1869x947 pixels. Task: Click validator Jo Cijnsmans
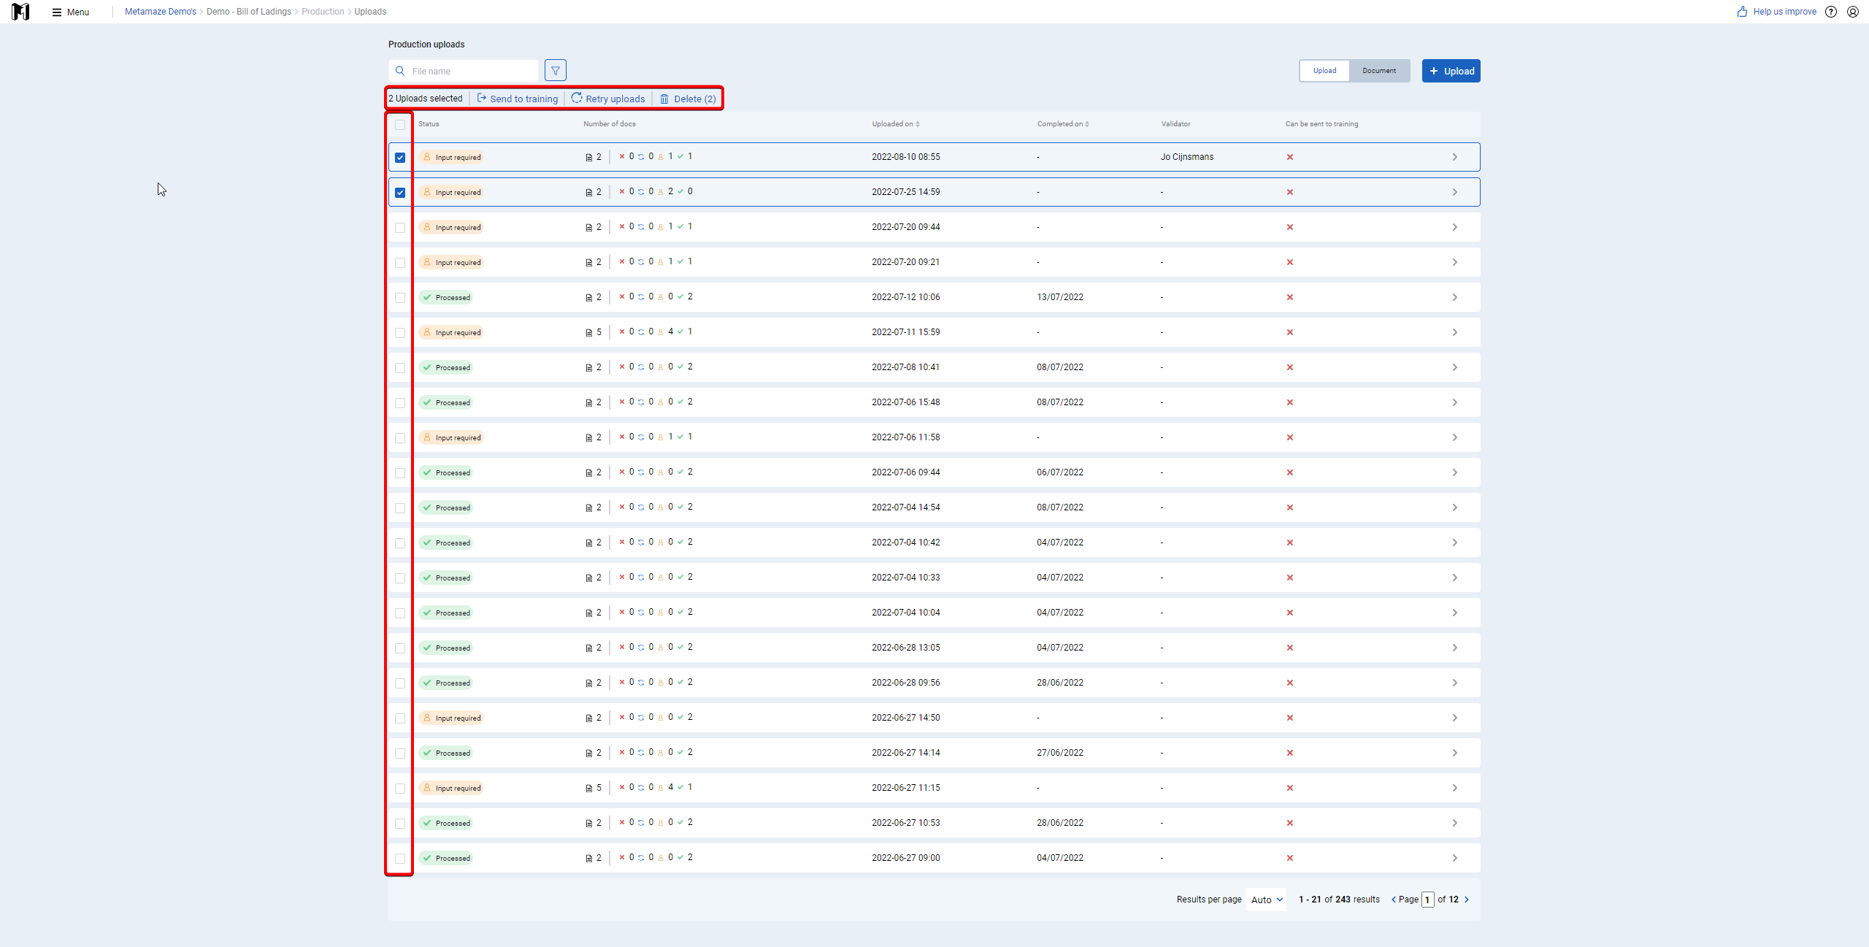coord(1187,157)
